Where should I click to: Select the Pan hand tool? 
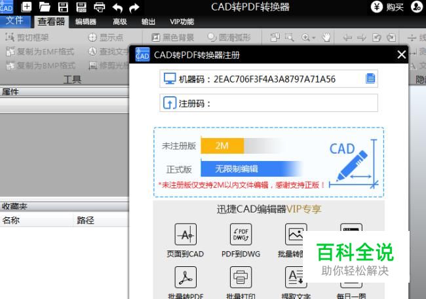point(326,37)
